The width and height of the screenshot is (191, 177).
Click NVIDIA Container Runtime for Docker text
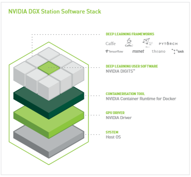pyautogui.click(x=141, y=99)
